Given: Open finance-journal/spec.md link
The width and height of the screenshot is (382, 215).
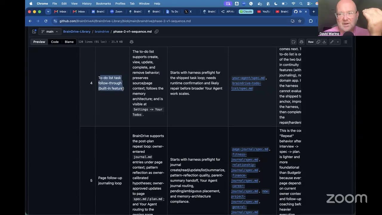Looking at the screenshot, I should click(245, 178).
